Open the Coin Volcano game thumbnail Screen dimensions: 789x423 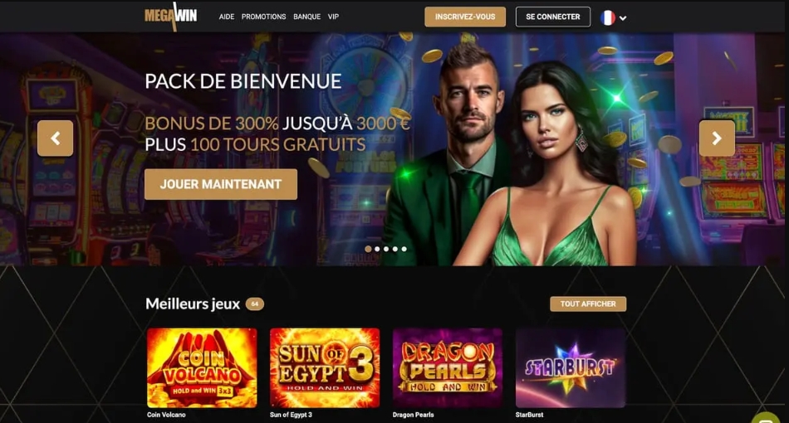[x=202, y=367]
